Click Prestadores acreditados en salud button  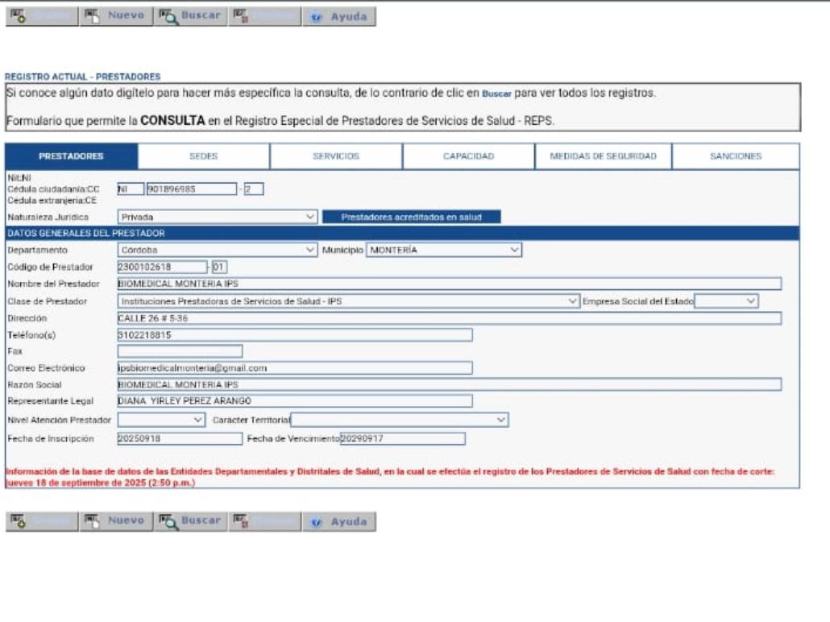pos(411,217)
